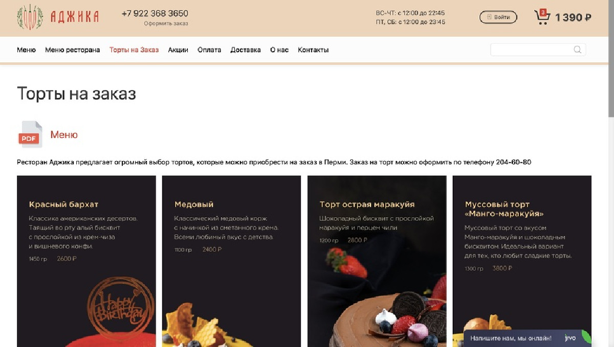Open the О нас page
614x347 pixels.
click(279, 50)
